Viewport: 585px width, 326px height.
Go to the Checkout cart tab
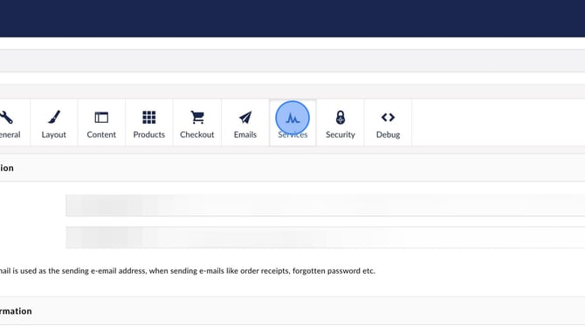tap(197, 123)
